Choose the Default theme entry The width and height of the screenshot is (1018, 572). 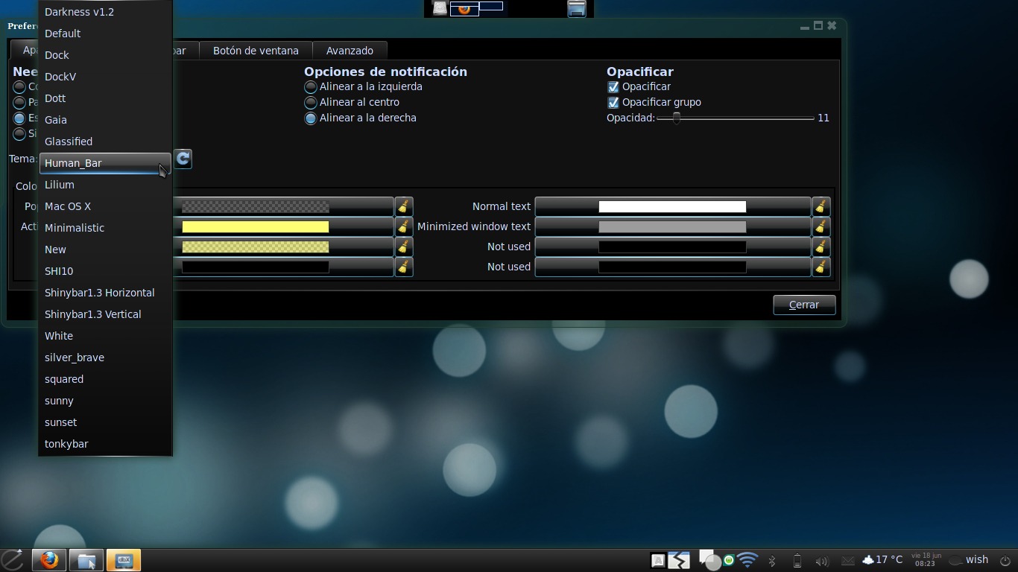tap(105, 34)
